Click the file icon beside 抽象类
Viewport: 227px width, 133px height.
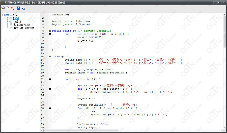pos(11,21)
